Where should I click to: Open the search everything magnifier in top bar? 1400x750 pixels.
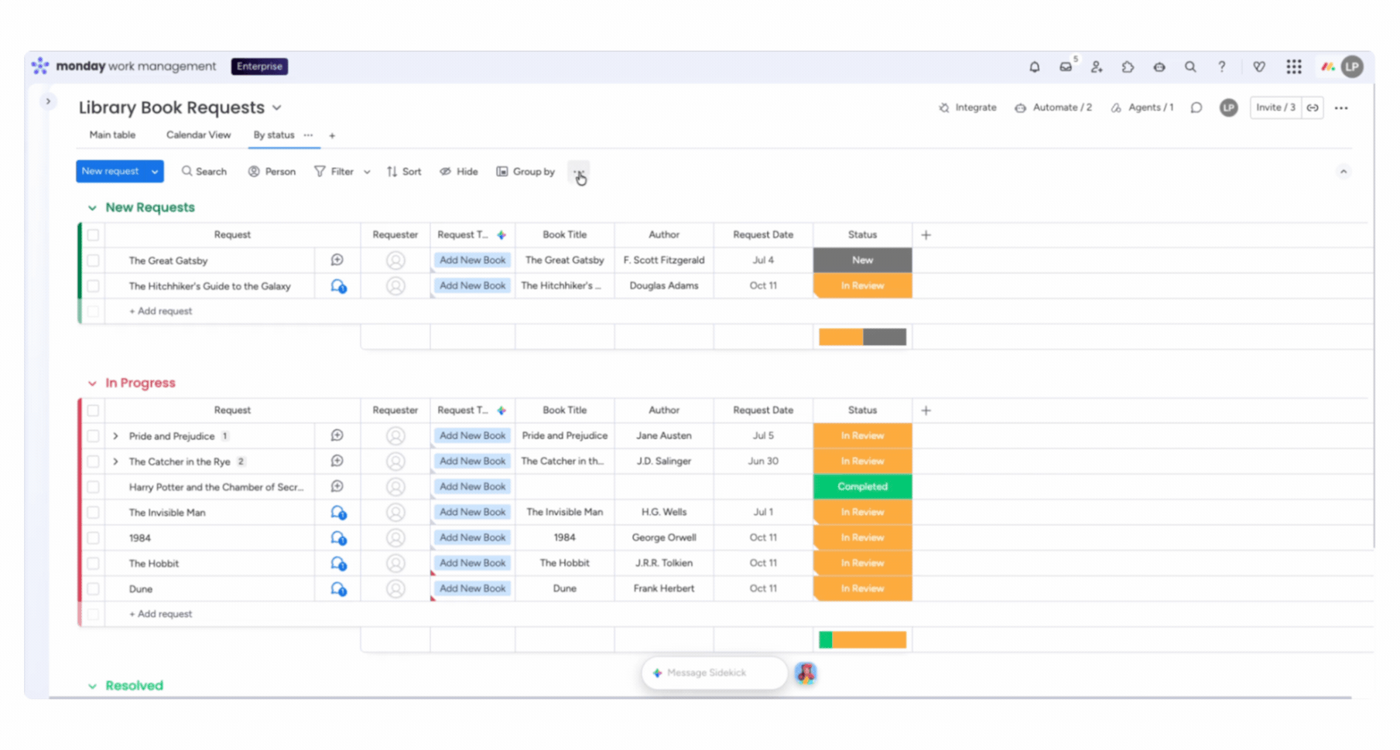click(1190, 67)
